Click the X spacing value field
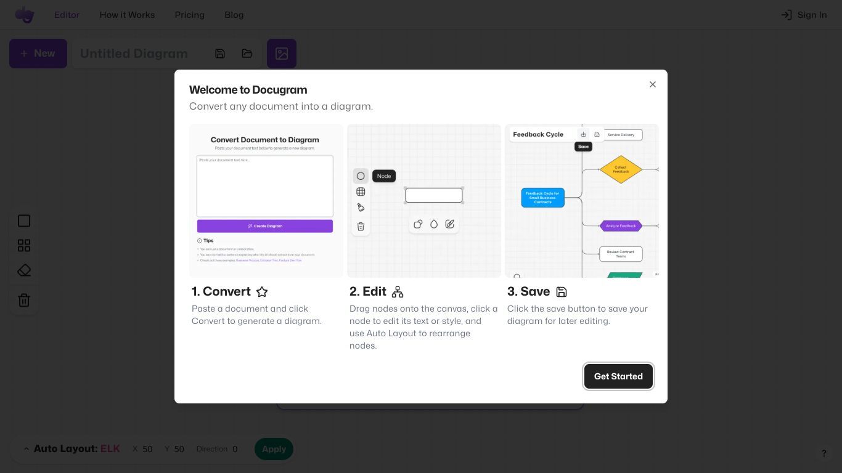The width and height of the screenshot is (842, 473). pyautogui.click(x=147, y=449)
